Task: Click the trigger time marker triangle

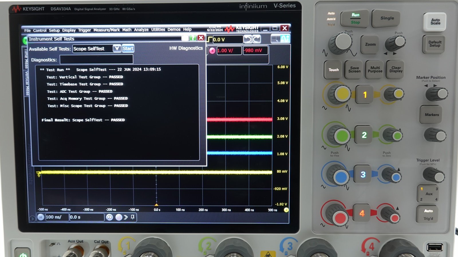Action: [x=156, y=205]
